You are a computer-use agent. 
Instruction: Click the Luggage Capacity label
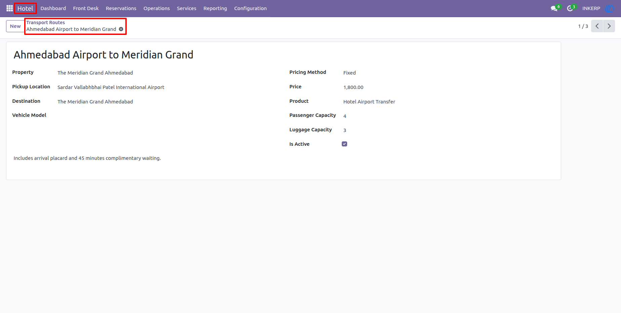[310, 130]
